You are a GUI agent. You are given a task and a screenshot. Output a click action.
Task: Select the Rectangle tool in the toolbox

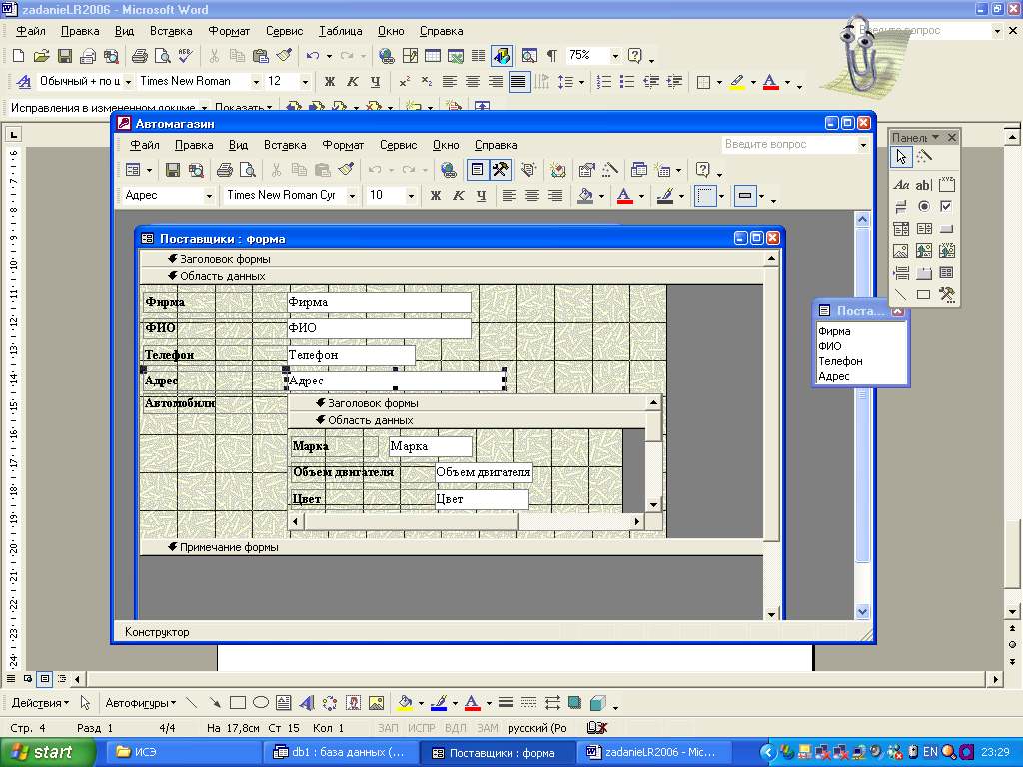coord(924,295)
